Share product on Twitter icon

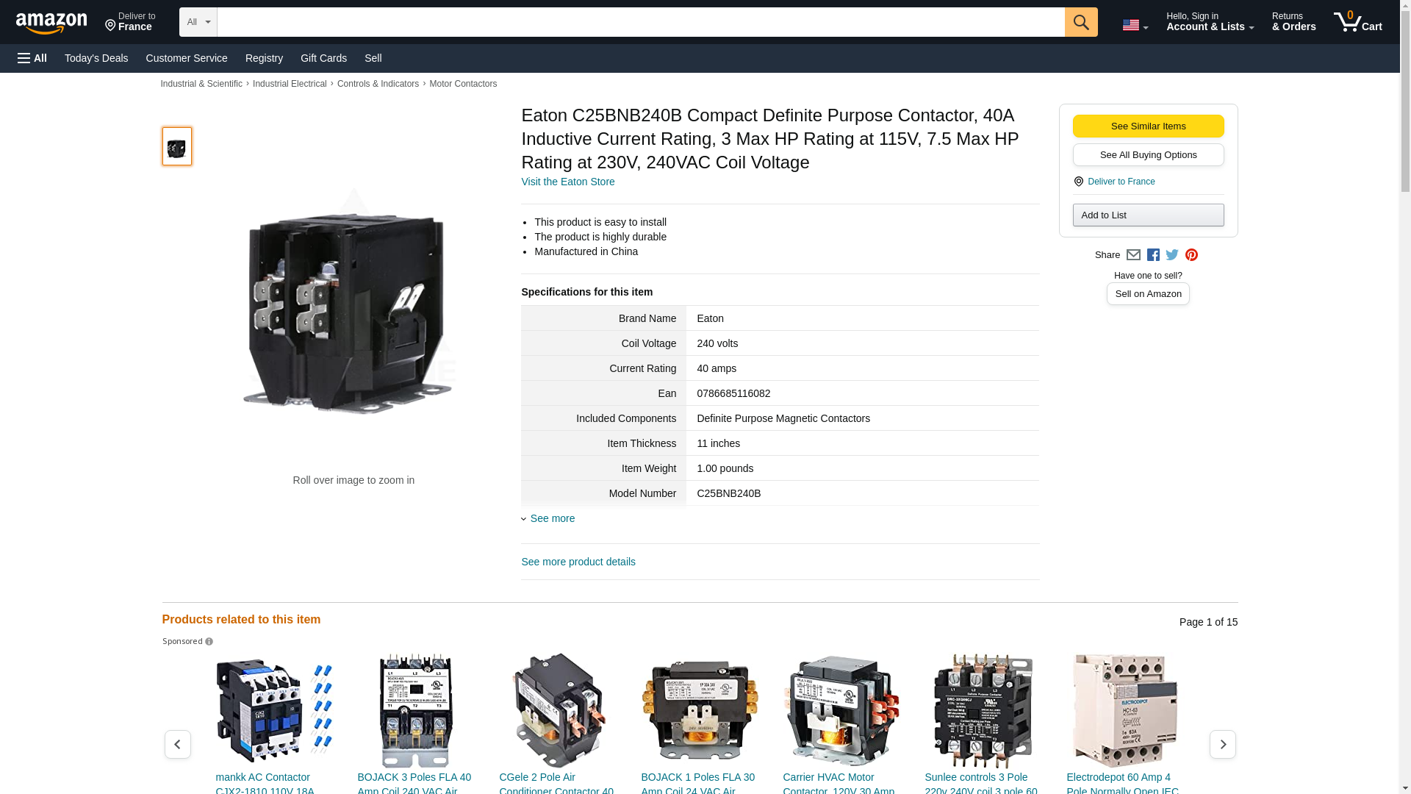point(1172,255)
